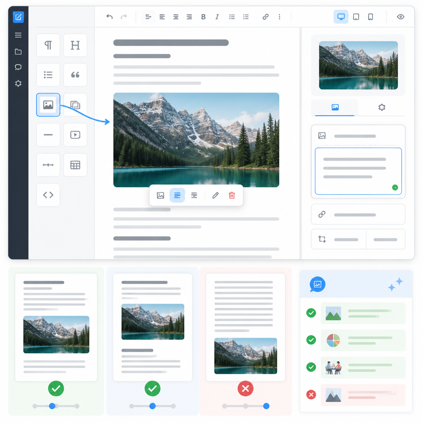Select the table block
Viewport: 423px width, 423px height.
tap(75, 164)
